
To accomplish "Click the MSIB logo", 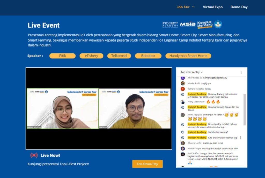I will pos(188,24).
